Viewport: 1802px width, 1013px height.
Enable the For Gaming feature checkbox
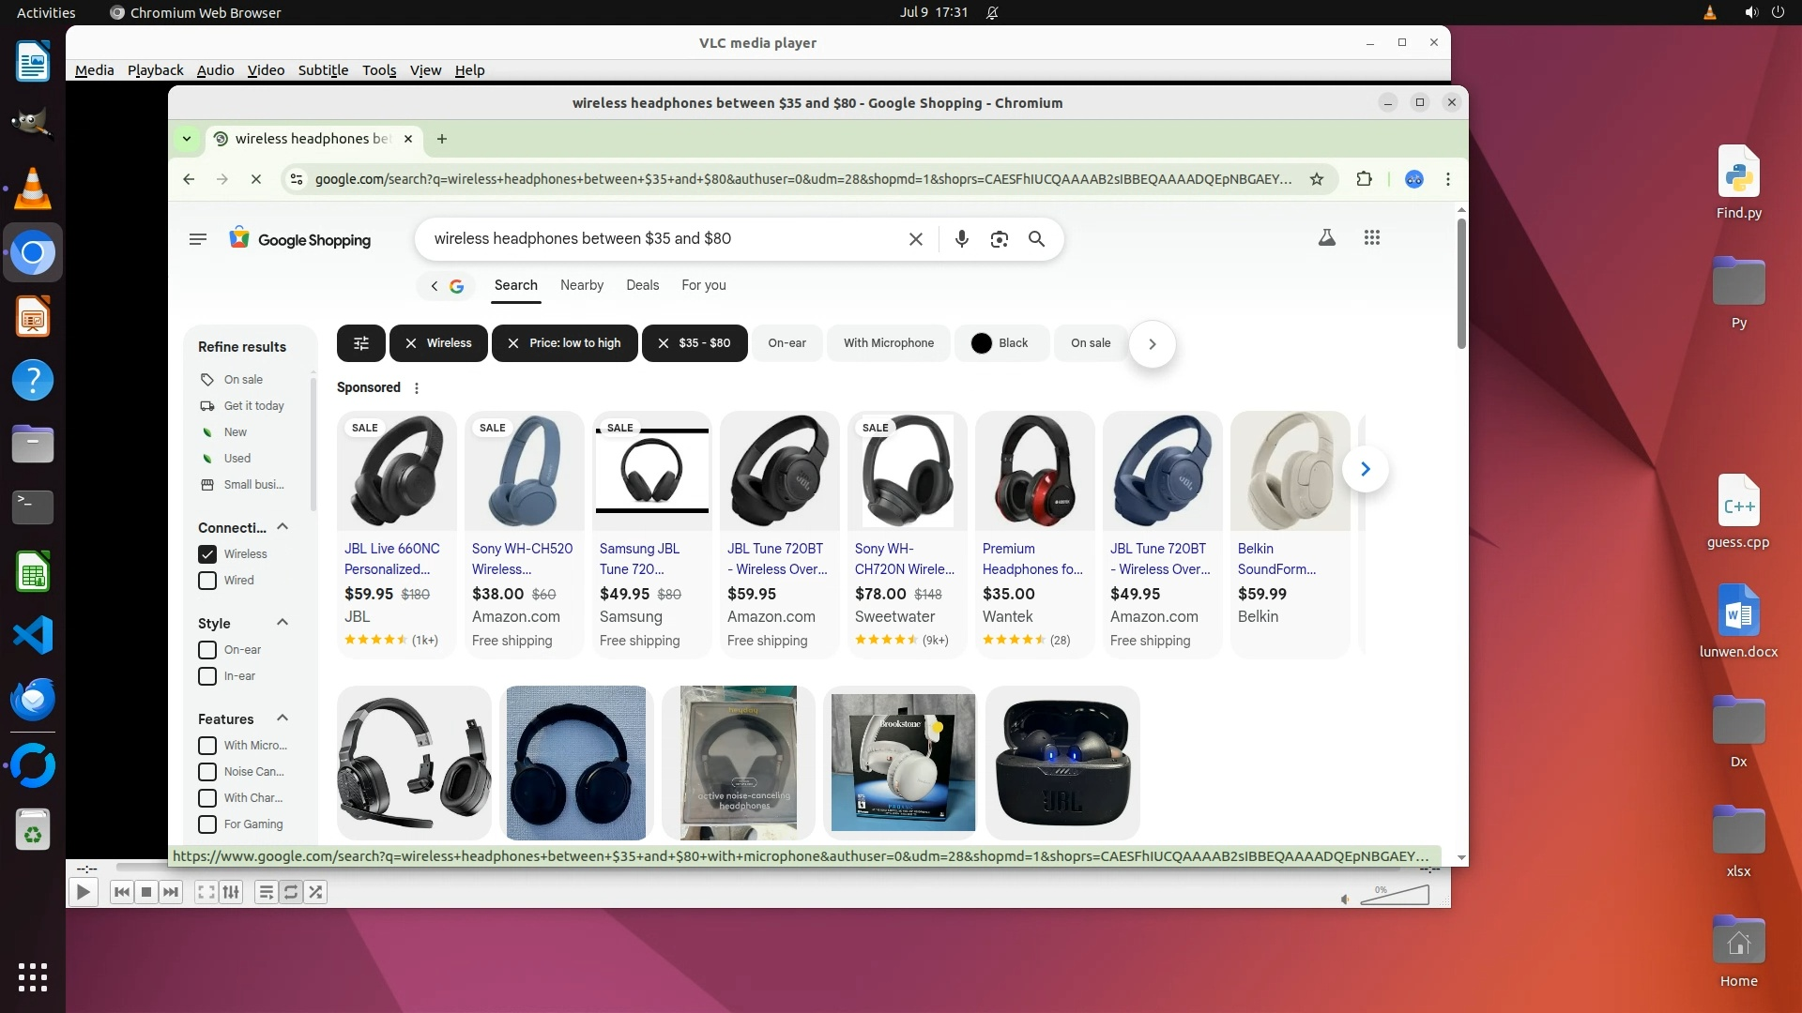click(x=207, y=824)
